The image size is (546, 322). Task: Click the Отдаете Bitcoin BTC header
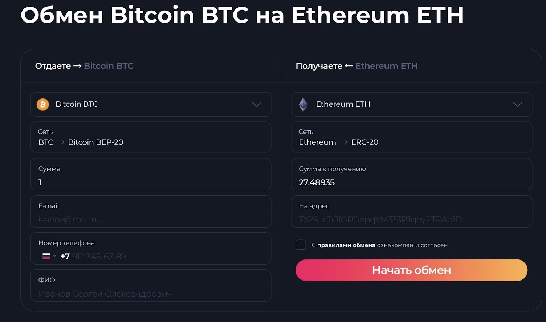[84, 66]
